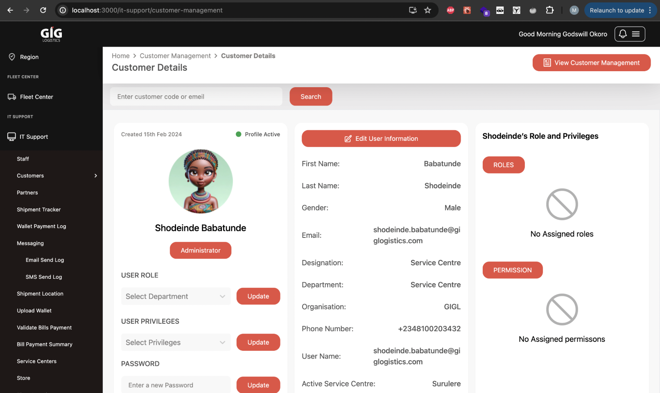Click the phone number +2348100203432
The height and width of the screenshot is (393, 660).
pyautogui.click(x=429, y=329)
